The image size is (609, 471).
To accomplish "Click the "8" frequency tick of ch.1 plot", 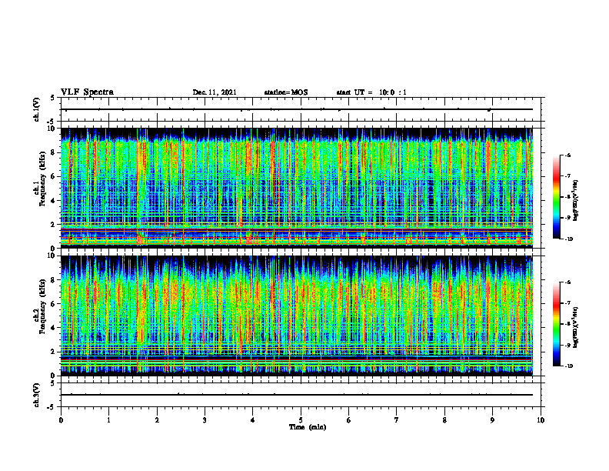I will tap(53, 152).
